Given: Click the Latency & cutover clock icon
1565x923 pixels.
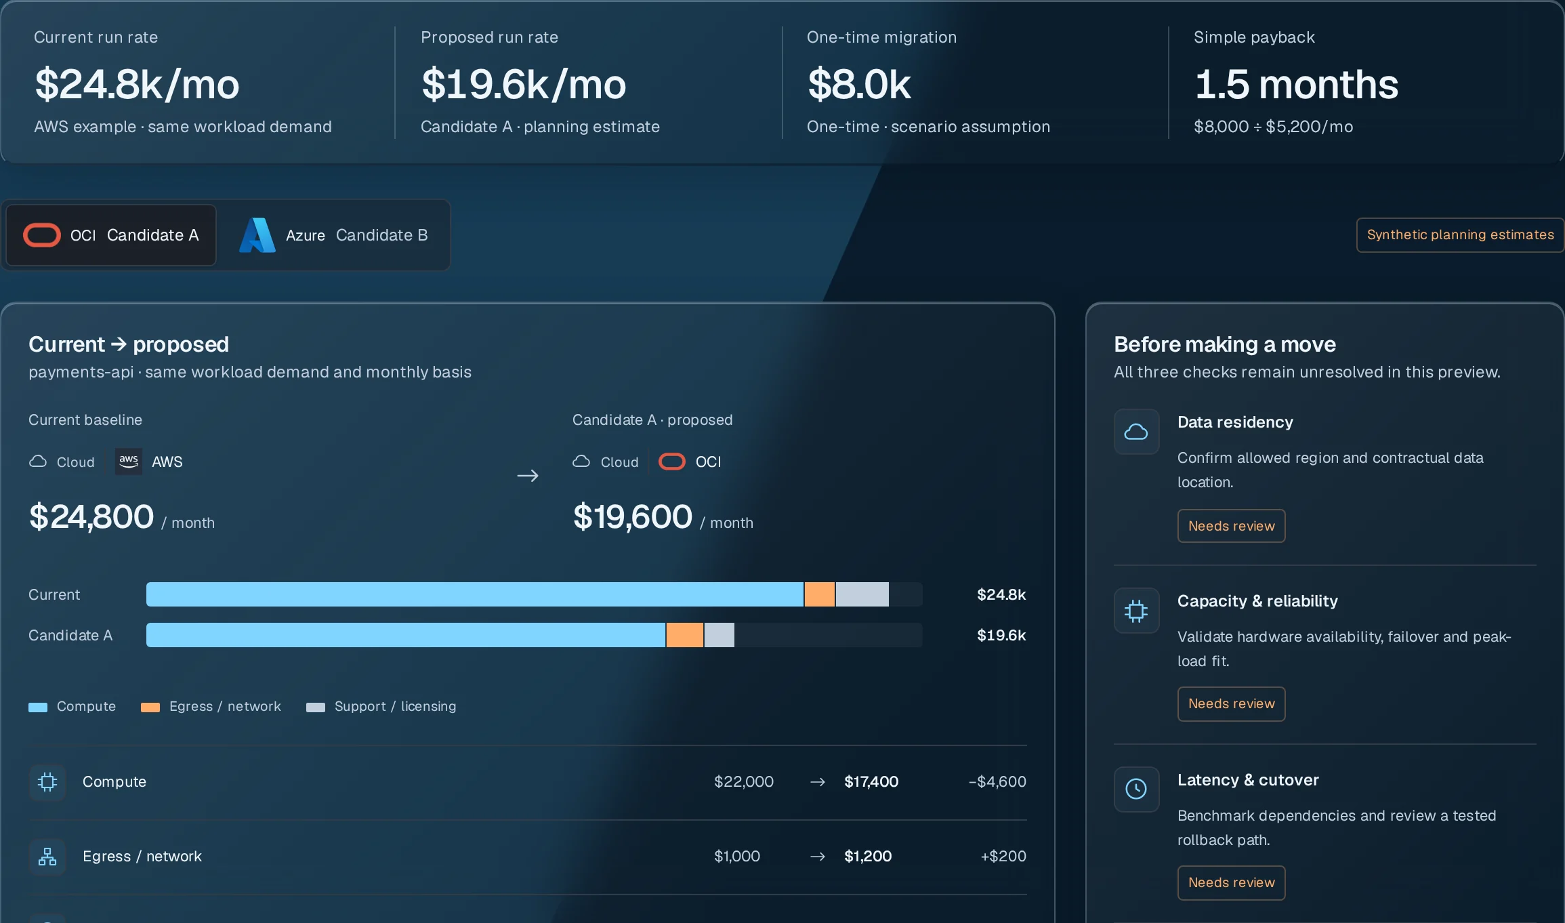Looking at the screenshot, I should [x=1136, y=789].
